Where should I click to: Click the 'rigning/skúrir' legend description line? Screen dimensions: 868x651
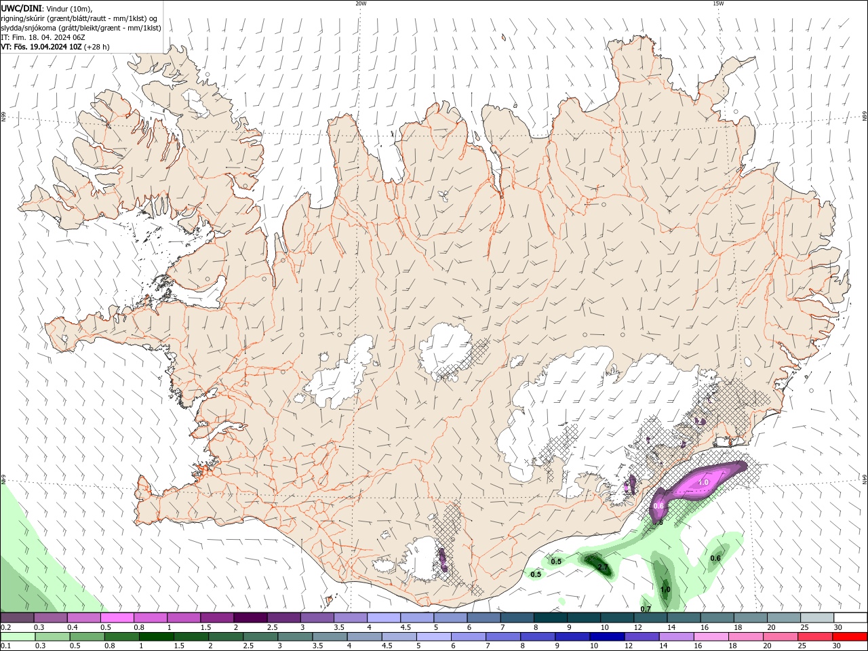[x=79, y=18]
